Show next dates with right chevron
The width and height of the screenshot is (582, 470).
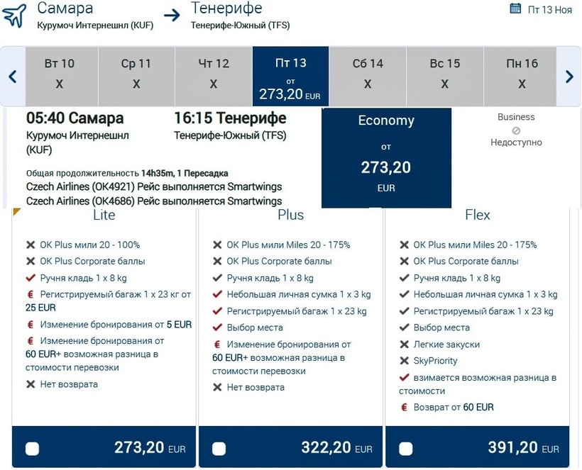point(569,77)
